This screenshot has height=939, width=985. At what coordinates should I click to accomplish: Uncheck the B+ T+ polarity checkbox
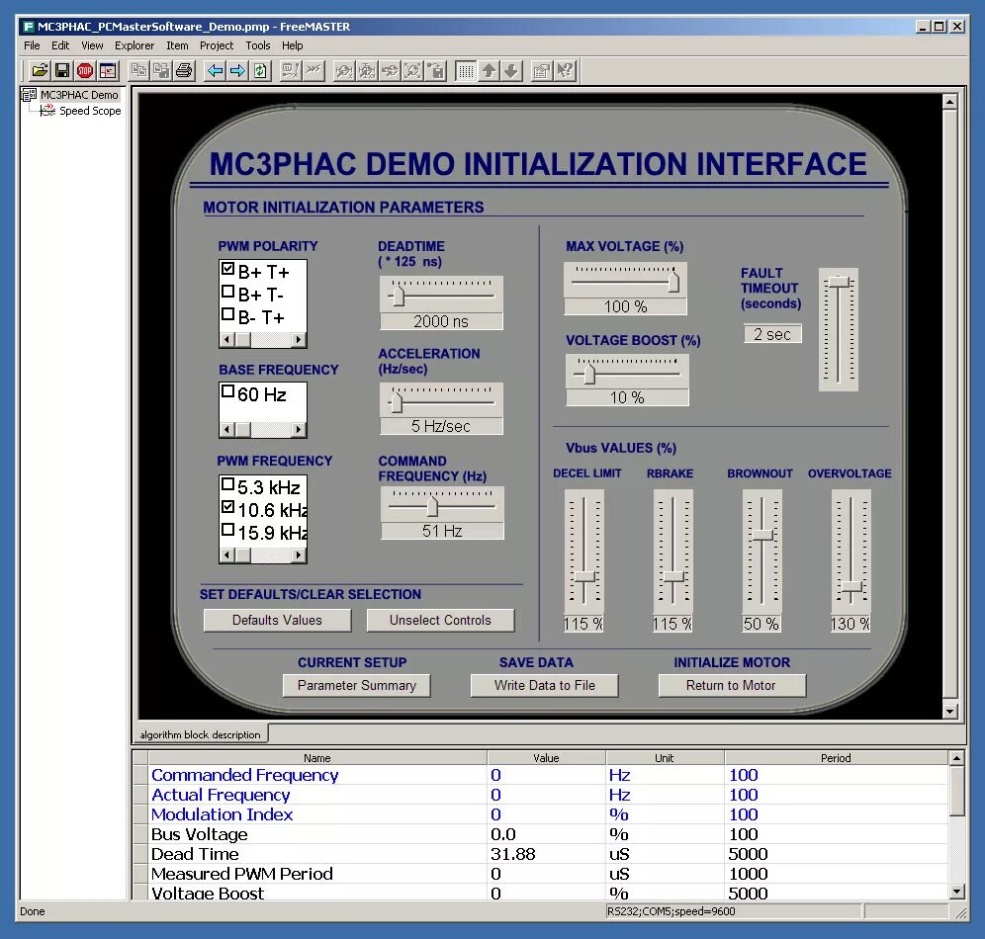(x=227, y=269)
